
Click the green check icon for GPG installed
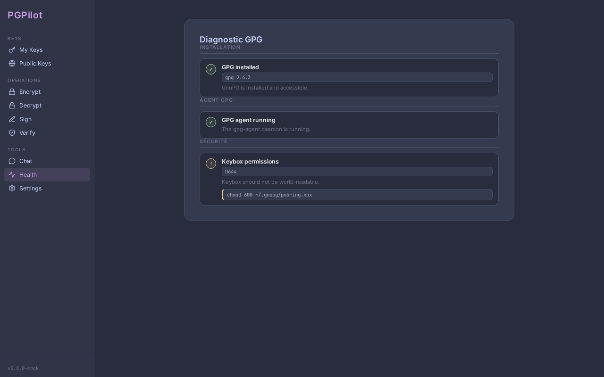coord(211,69)
